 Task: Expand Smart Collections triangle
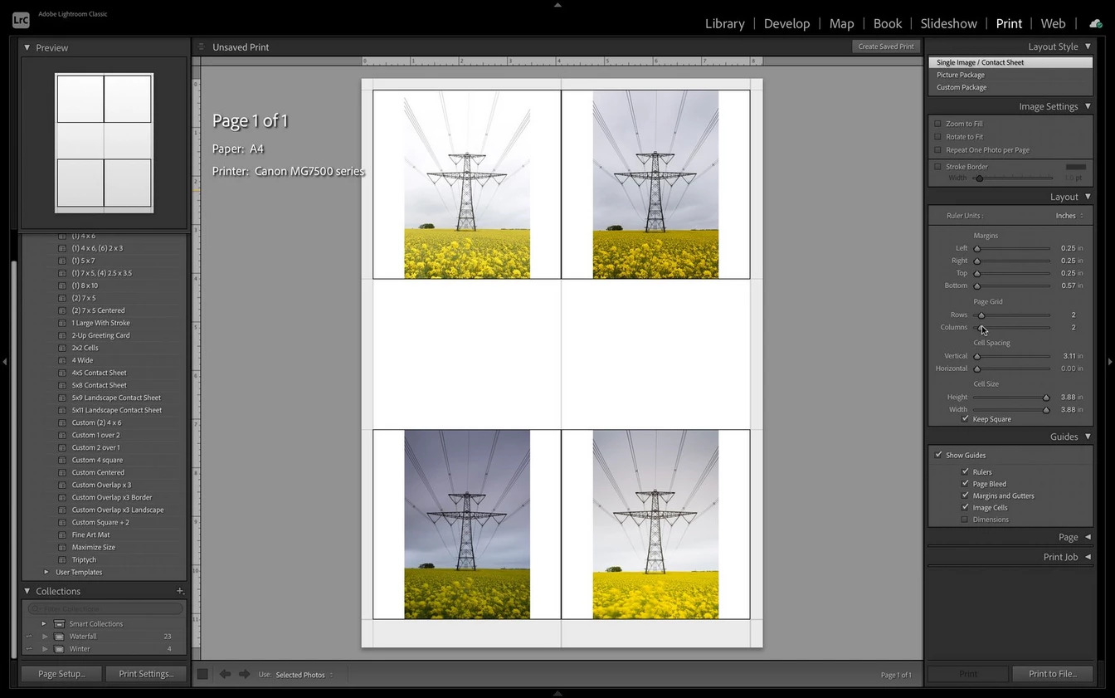click(x=44, y=623)
